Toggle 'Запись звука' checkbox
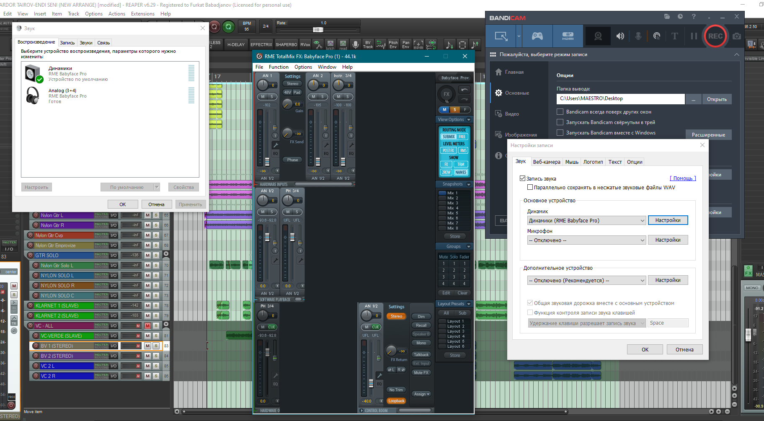 click(523, 178)
